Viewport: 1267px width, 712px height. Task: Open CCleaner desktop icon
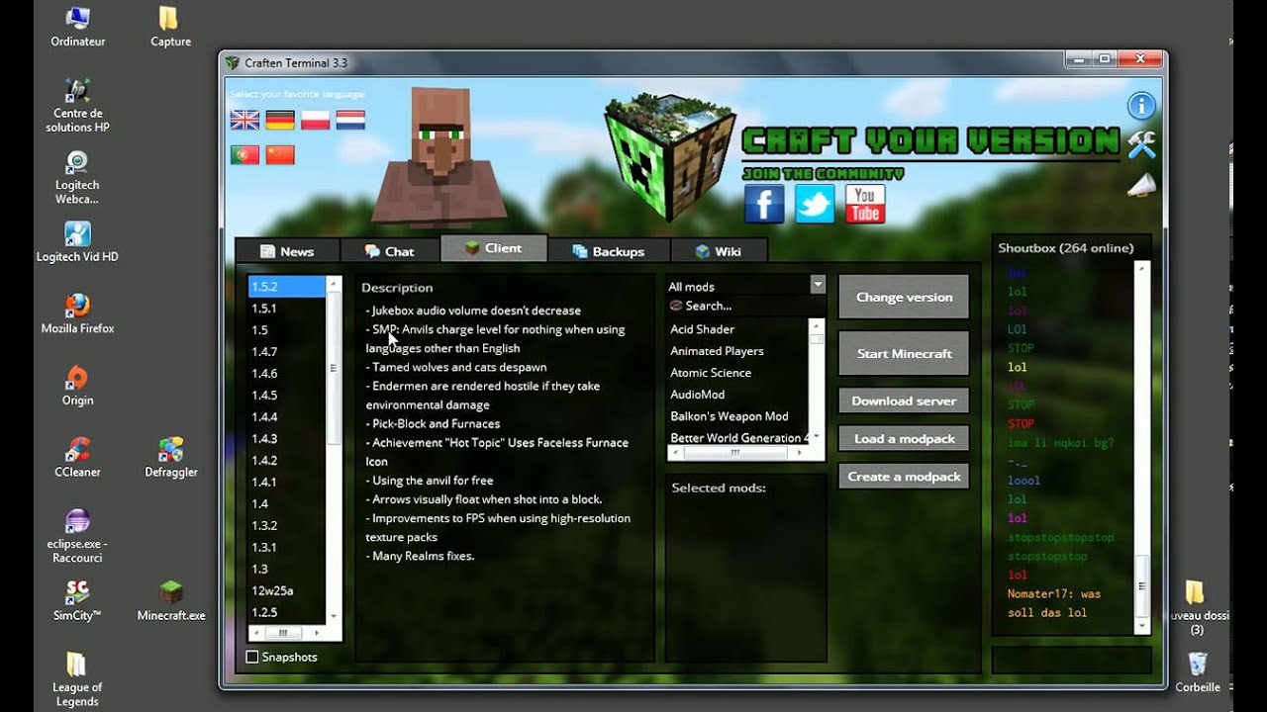click(x=77, y=458)
